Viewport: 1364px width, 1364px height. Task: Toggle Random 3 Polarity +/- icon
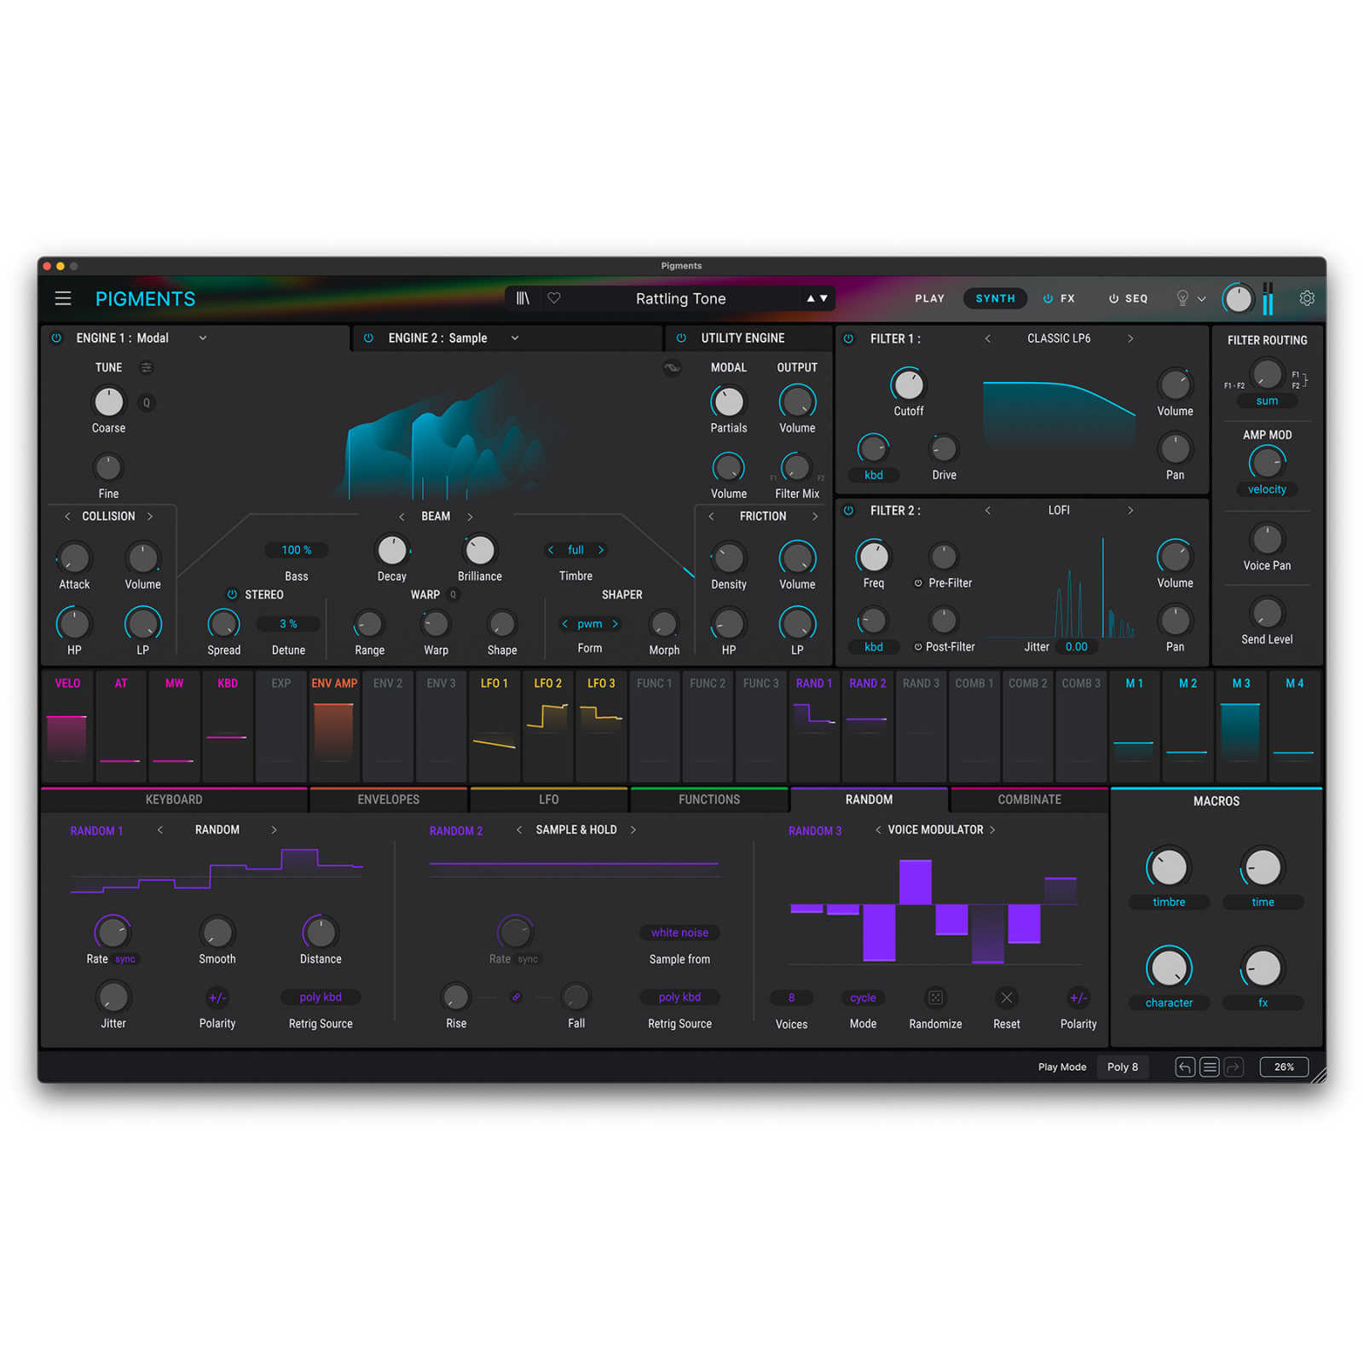1078,997
